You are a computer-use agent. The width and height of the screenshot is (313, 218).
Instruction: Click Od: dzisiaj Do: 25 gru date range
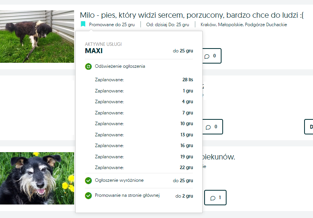[167, 25]
